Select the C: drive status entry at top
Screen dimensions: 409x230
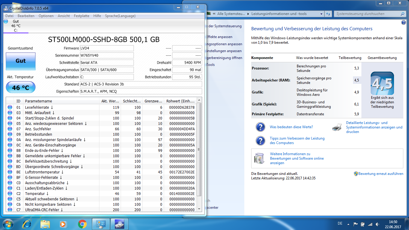click(x=16, y=26)
